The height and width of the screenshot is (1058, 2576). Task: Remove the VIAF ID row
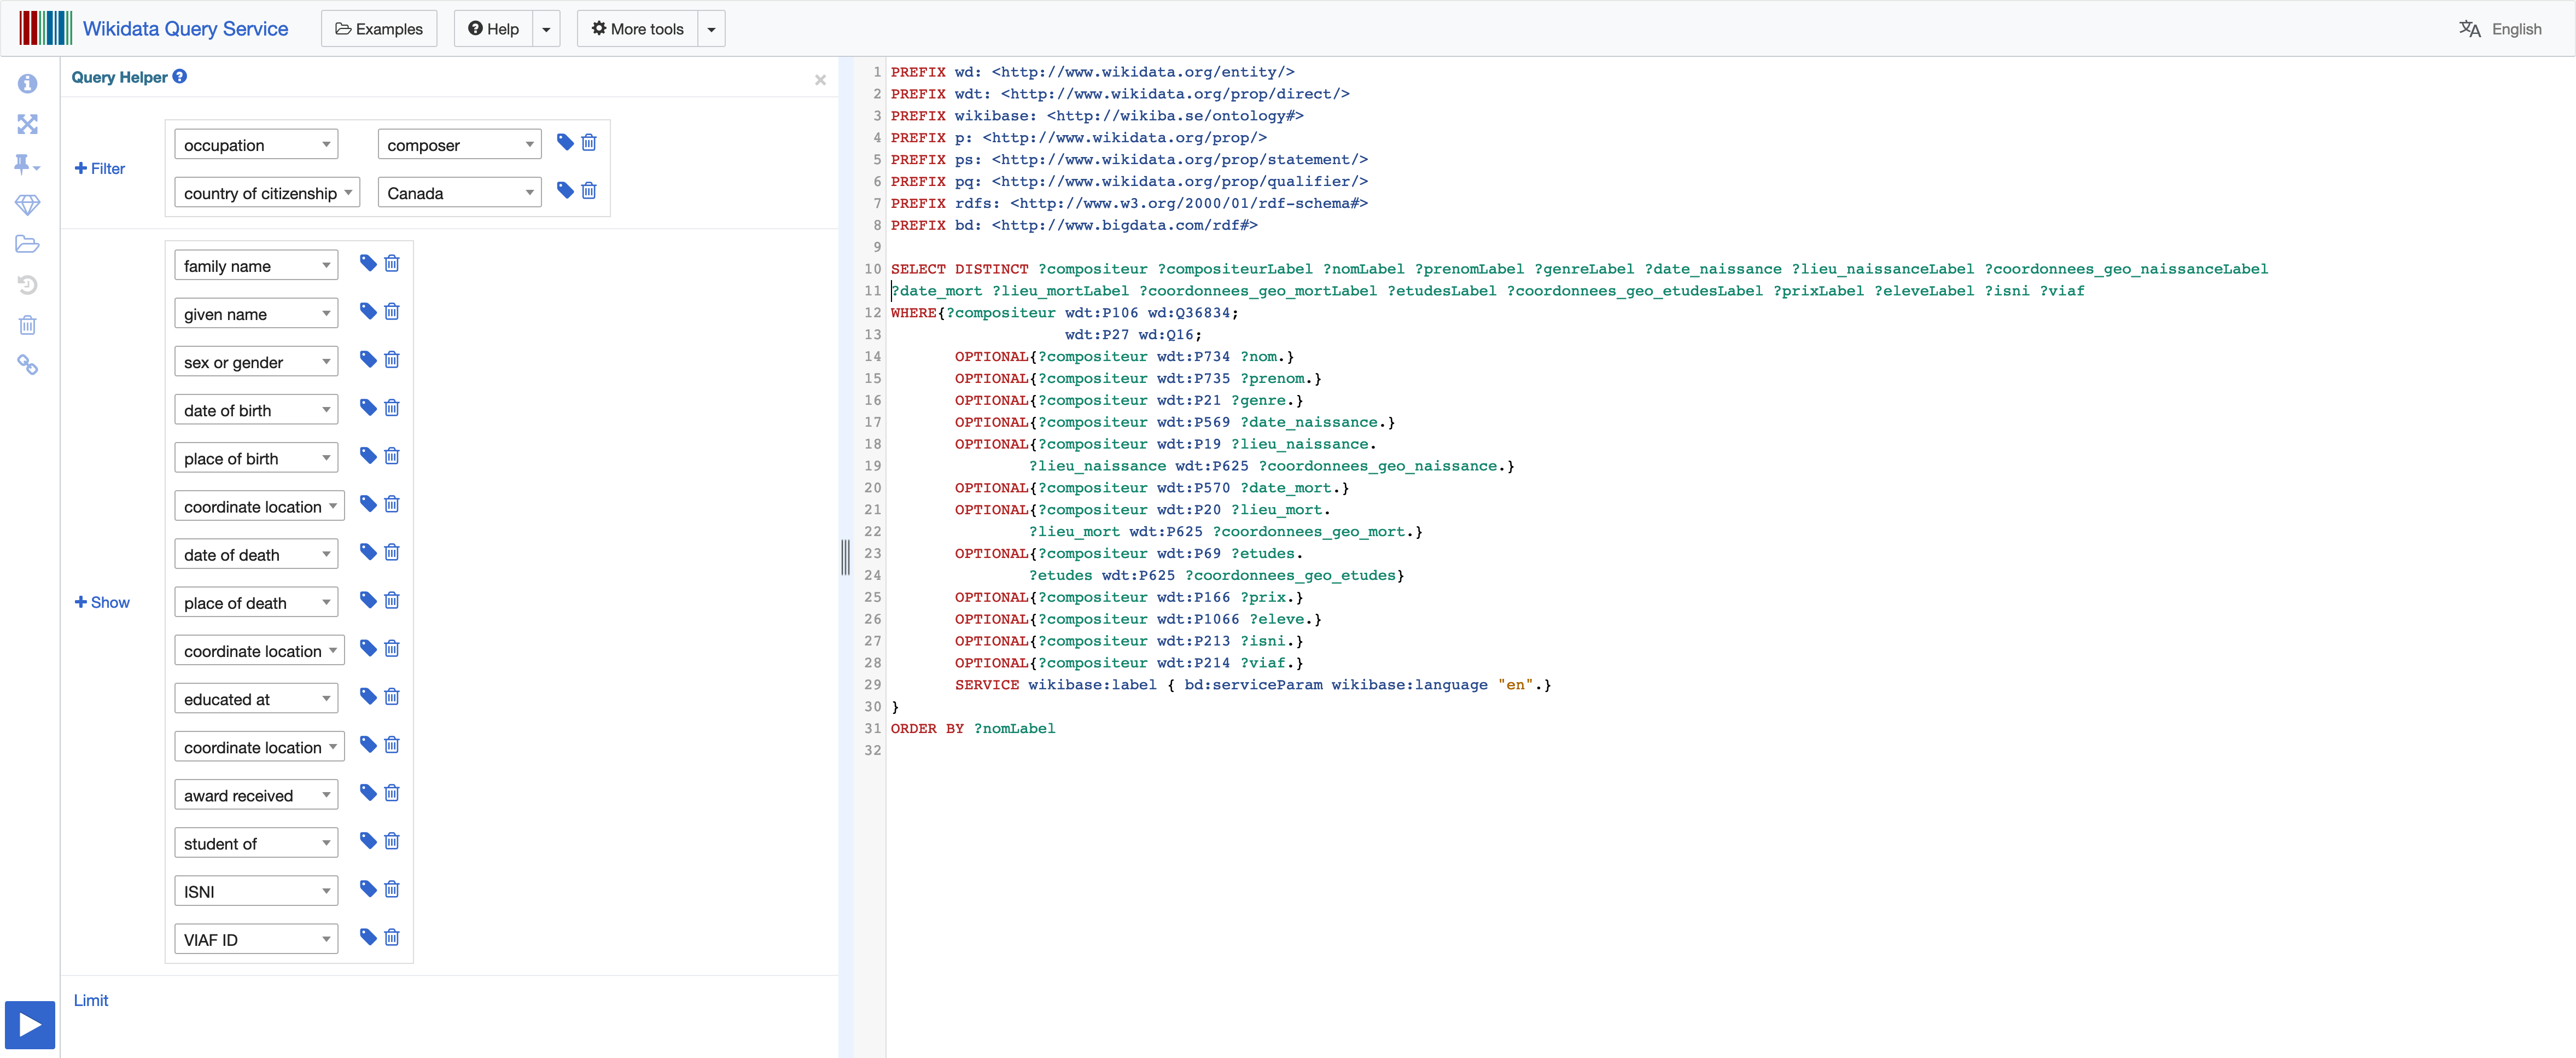pos(392,937)
